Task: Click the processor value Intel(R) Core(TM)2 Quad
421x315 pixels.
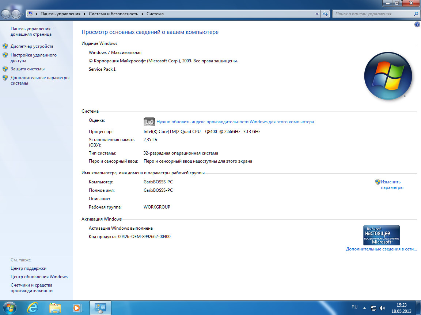Action: pyautogui.click(x=202, y=132)
